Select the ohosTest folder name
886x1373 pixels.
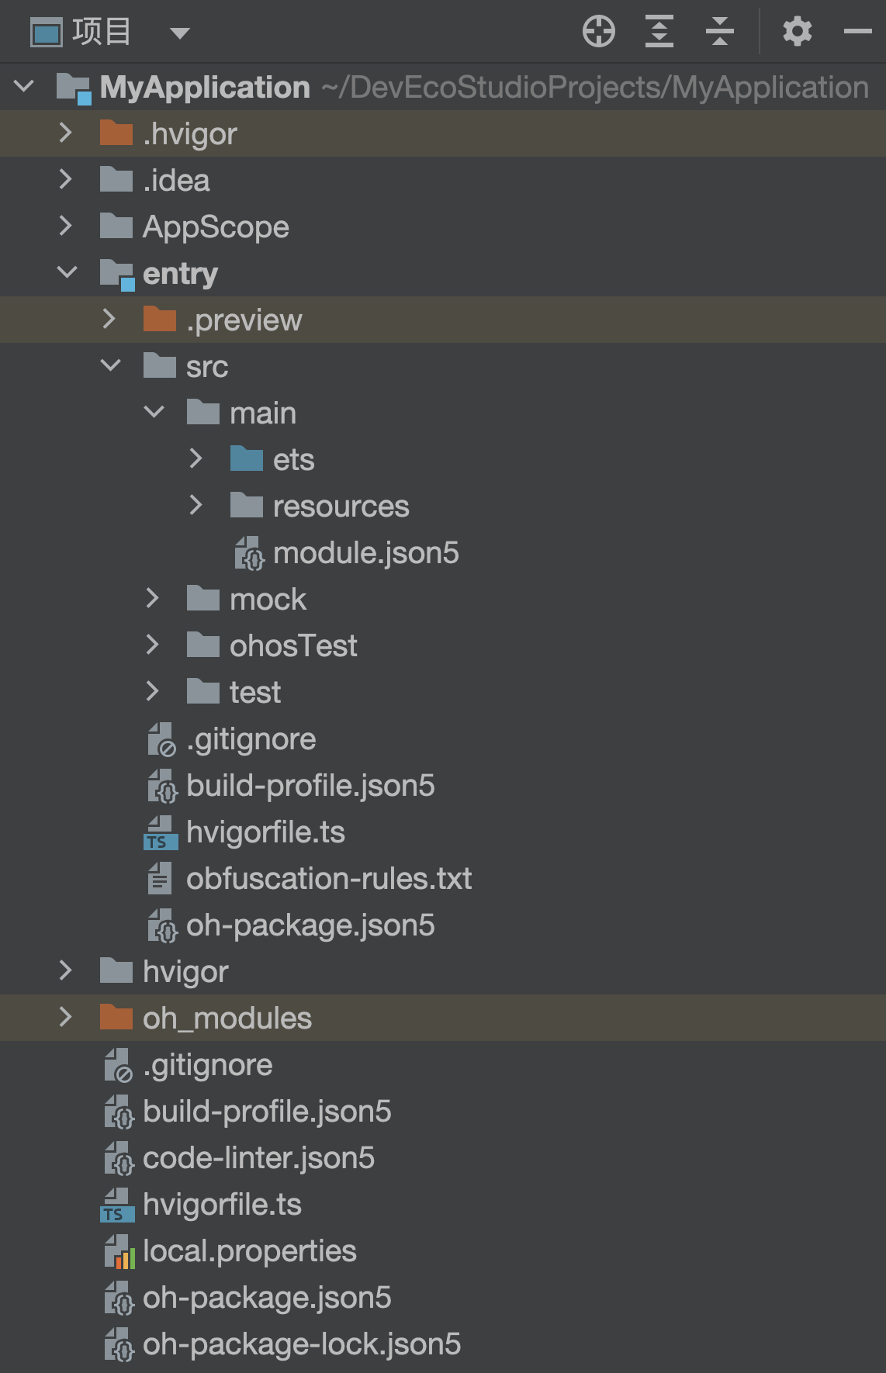pos(293,645)
